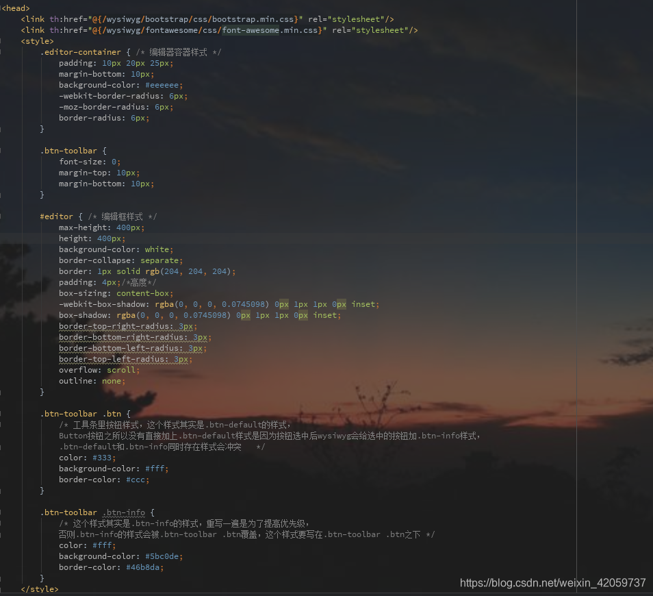Select the content-box value
653x596 pixels.
[x=142, y=293]
